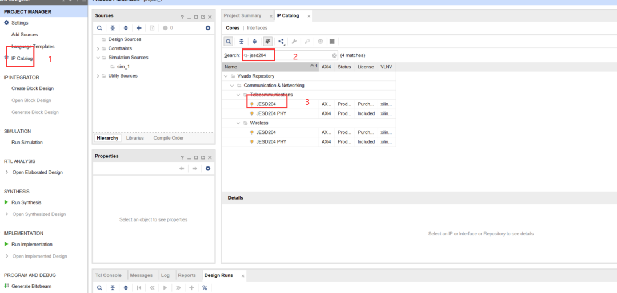This screenshot has width=617, height=293.
Task: Sort by the Name column header
Action: tap(270, 67)
